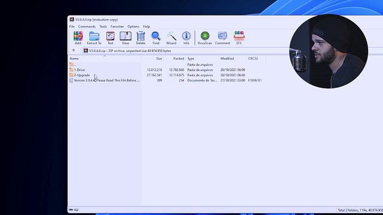Click the 13.812.218 size value
The image size is (383, 215).
[154, 70]
